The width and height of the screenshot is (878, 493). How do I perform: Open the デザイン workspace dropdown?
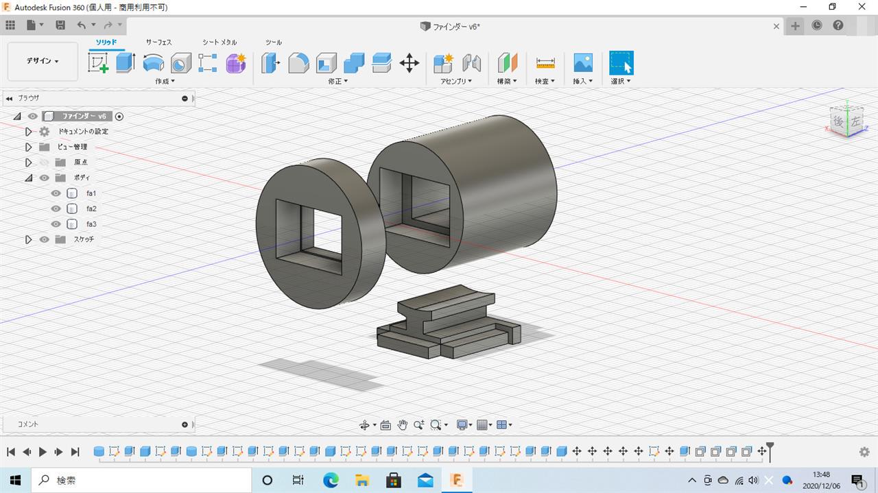(x=43, y=61)
